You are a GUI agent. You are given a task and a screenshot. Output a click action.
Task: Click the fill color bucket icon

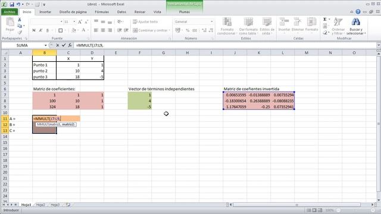(74, 30)
